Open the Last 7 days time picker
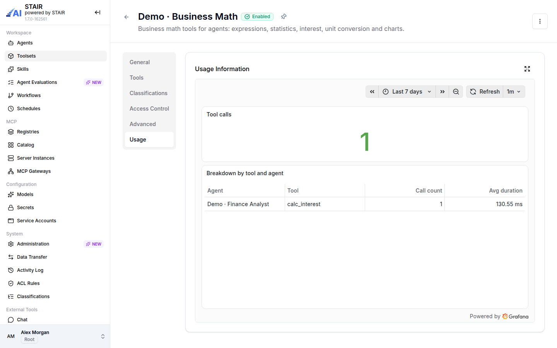557x348 pixels. click(x=407, y=92)
